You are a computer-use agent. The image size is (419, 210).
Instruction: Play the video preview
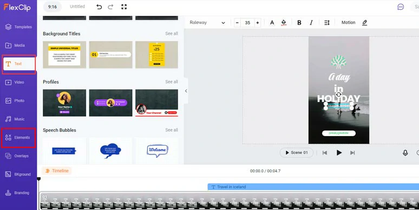pyautogui.click(x=339, y=153)
